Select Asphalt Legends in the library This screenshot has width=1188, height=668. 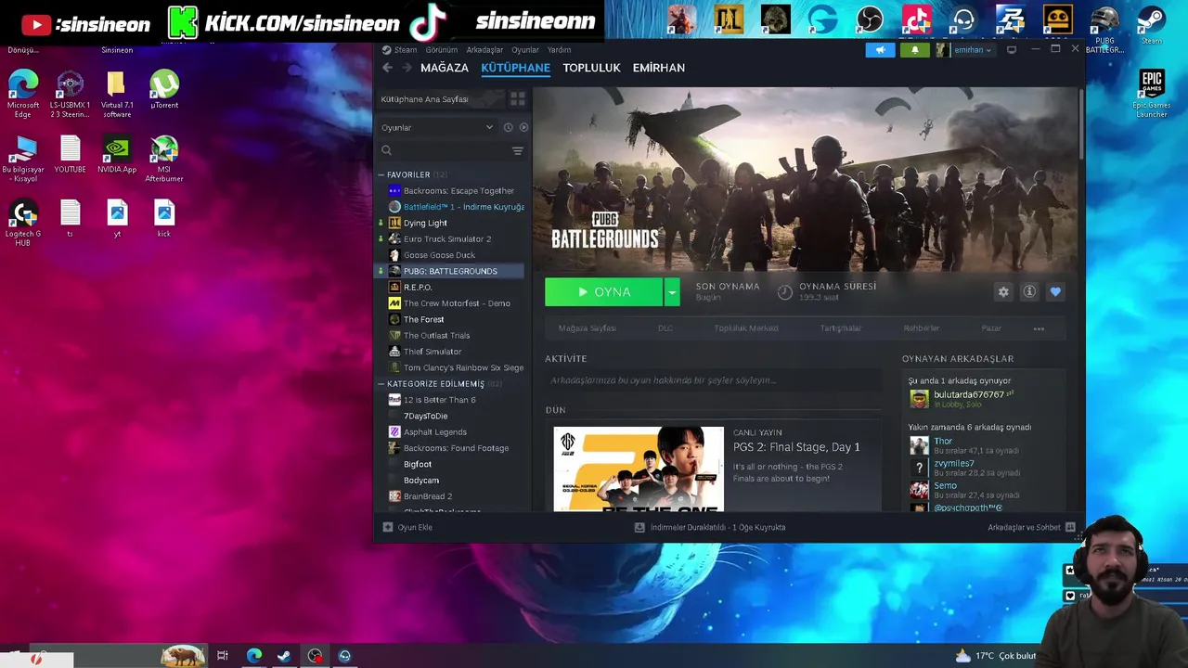click(435, 432)
